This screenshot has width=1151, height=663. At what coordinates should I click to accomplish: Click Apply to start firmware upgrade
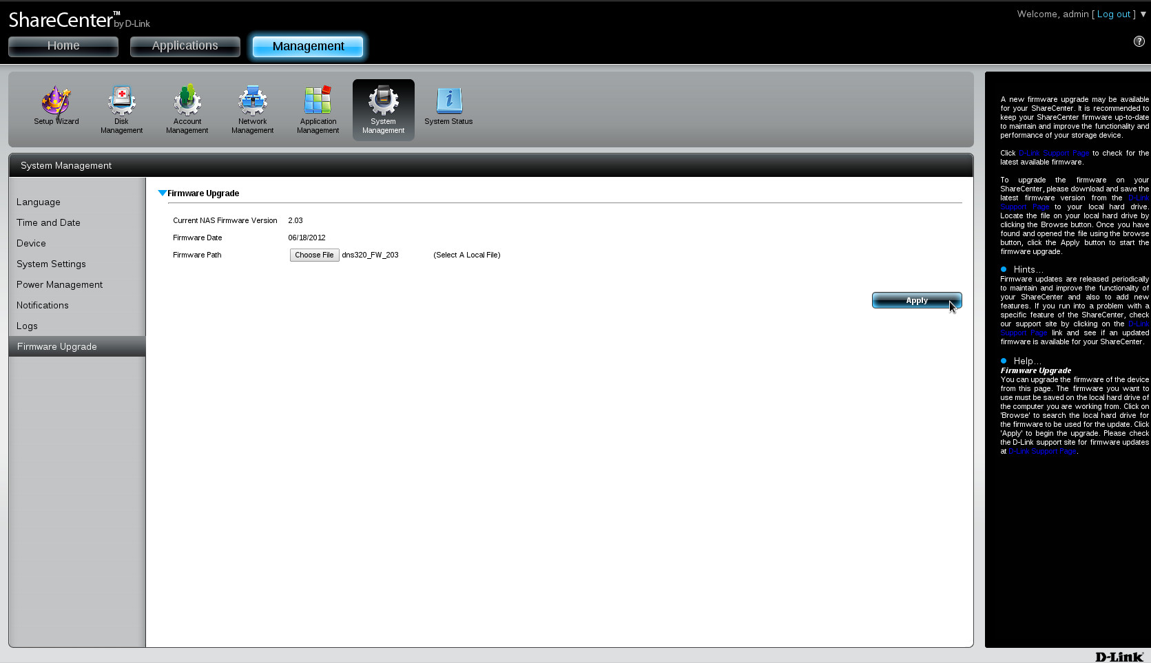pos(917,300)
